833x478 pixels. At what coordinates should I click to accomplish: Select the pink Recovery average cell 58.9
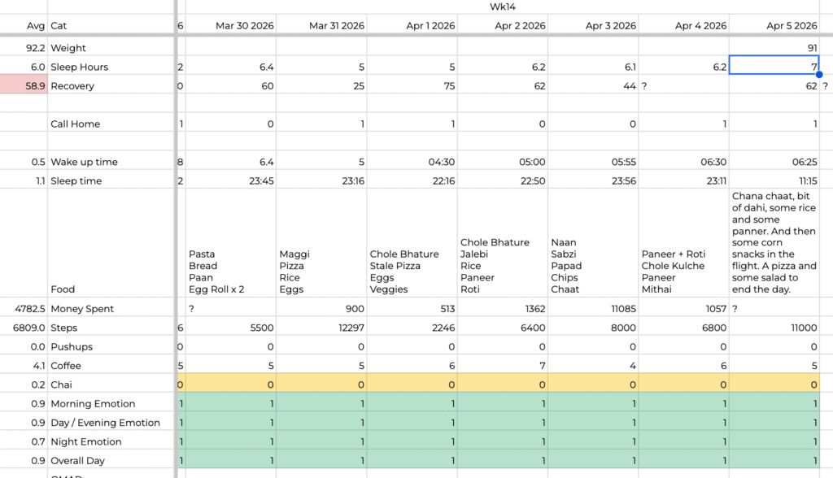click(x=24, y=86)
